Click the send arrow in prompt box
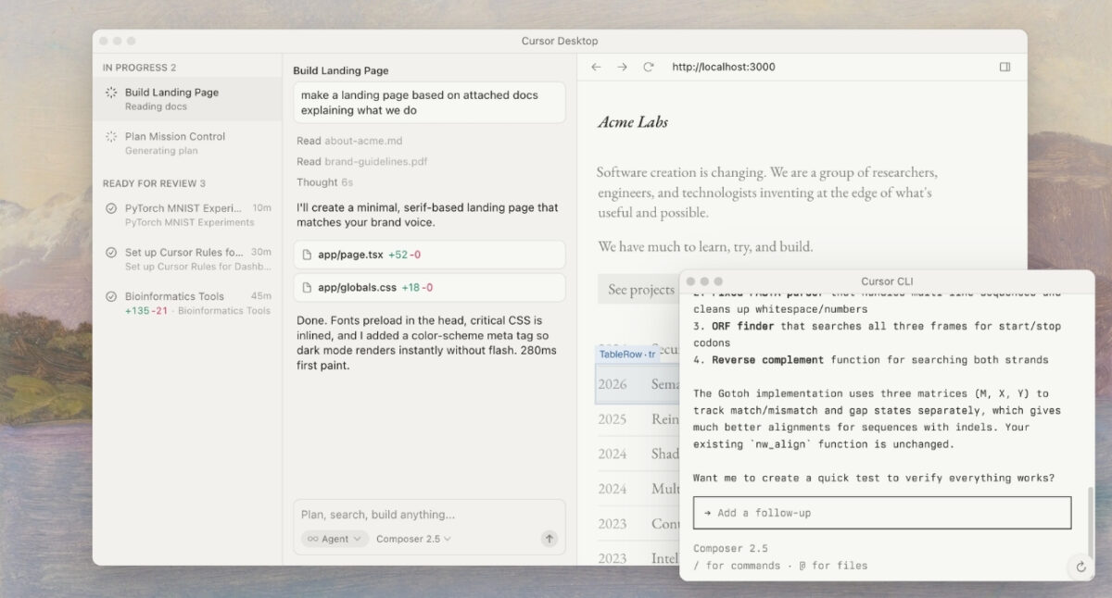1112x598 pixels. 549,538
